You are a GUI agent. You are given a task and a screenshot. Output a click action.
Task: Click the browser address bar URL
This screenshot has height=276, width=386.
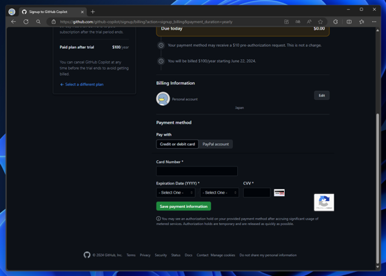point(146,22)
